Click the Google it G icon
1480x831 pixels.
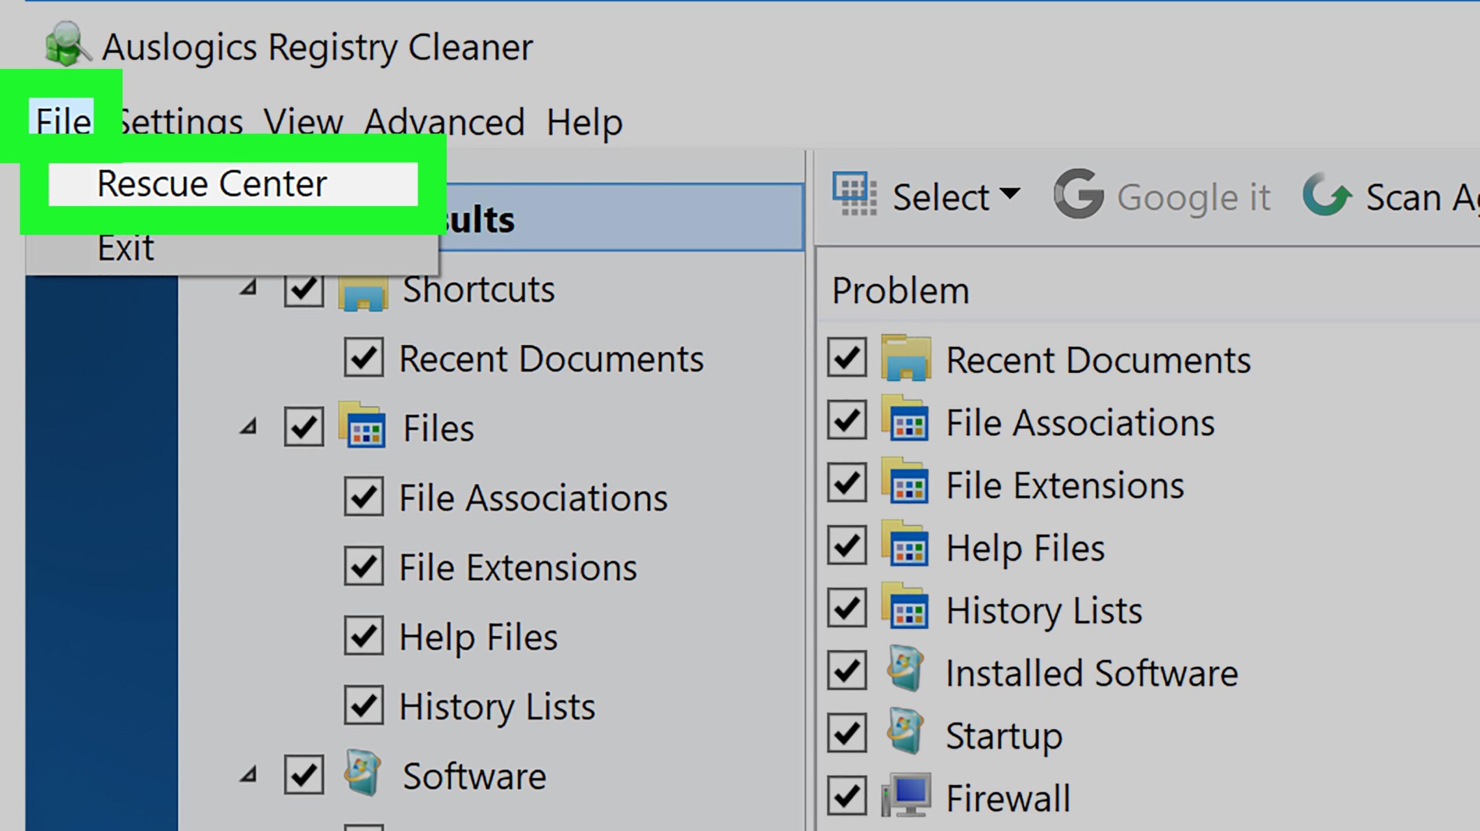(x=1078, y=194)
